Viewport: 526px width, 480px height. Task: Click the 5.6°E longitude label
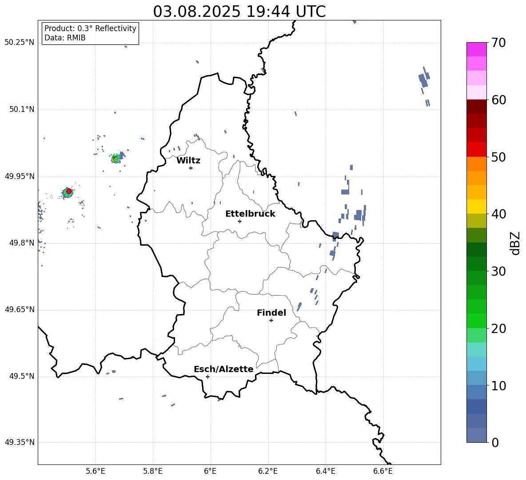point(96,471)
